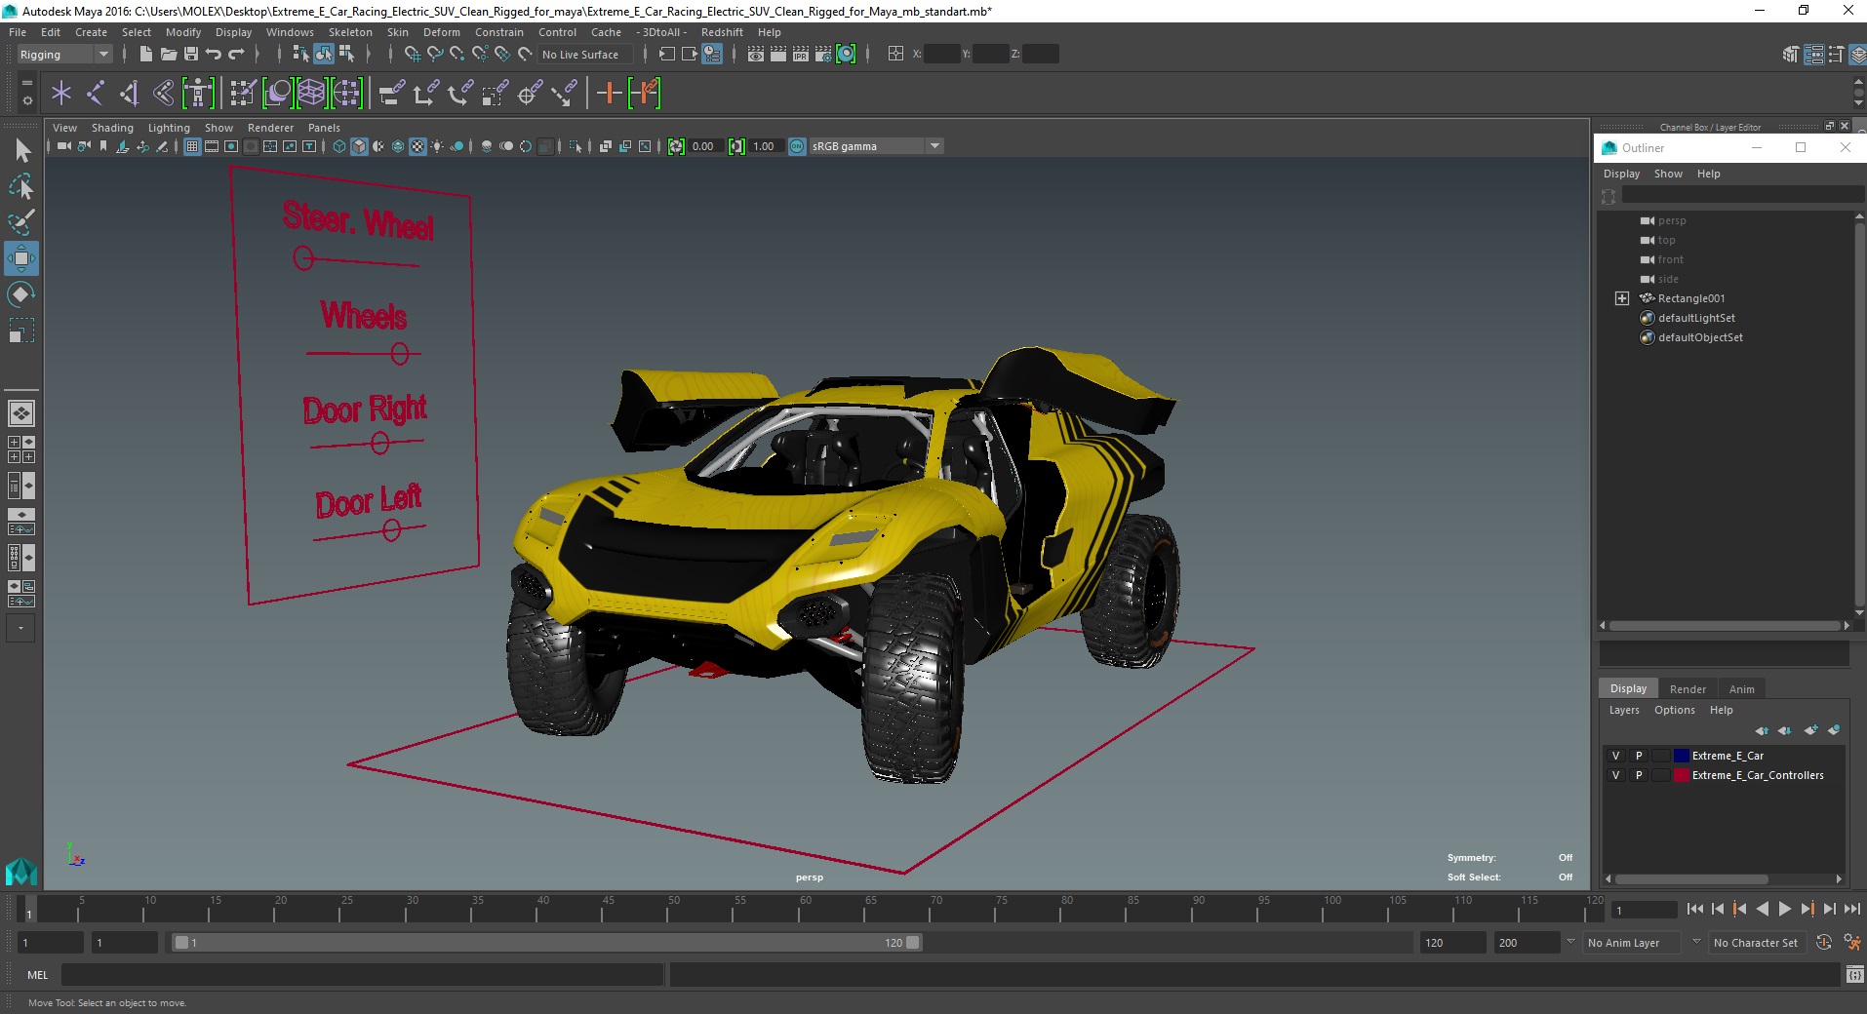The image size is (1867, 1014).
Task: Expand shelf tab options arrow
Action: (x=27, y=84)
